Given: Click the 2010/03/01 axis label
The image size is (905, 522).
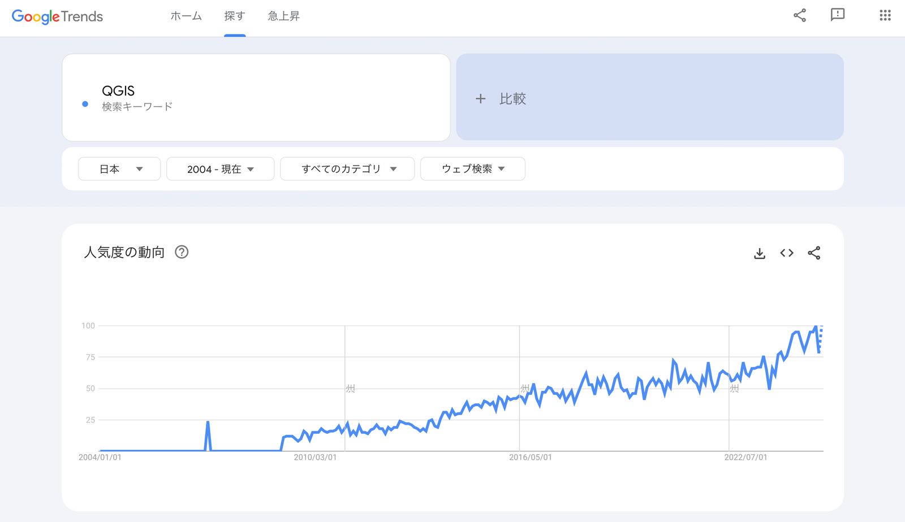Looking at the screenshot, I should tap(315, 457).
